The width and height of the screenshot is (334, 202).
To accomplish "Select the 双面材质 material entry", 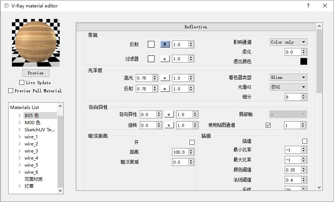I will (34, 179).
